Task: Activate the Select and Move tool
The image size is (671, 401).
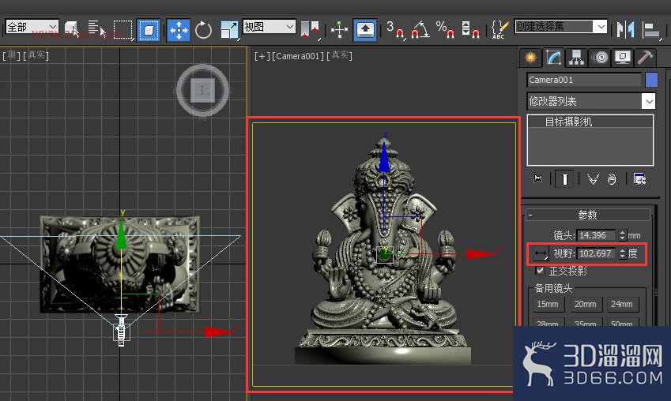Action: (x=178, y=30)
